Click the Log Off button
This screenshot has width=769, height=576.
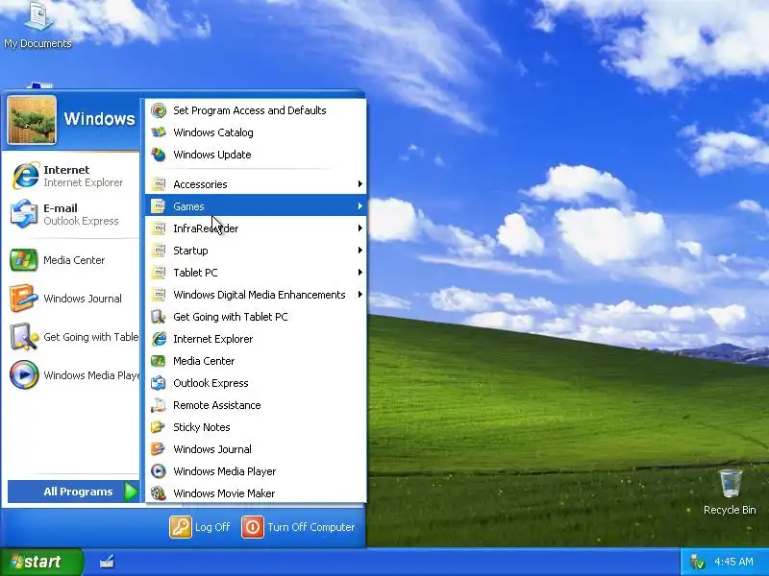coord(200,527)
